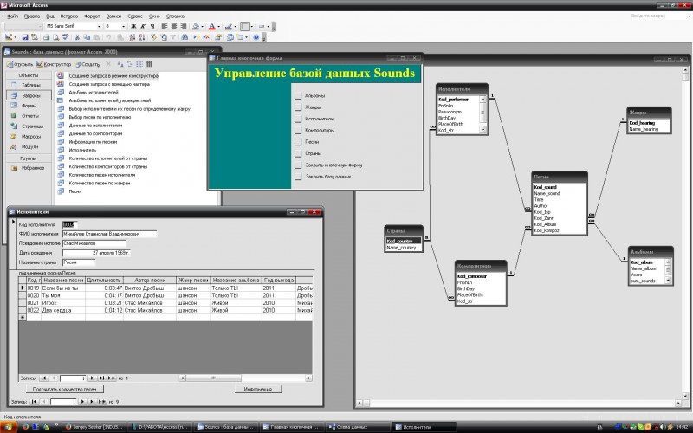693x433 pixels.
Task: Click the fill color bucket swatch
Action: click(x=196, y=27)
